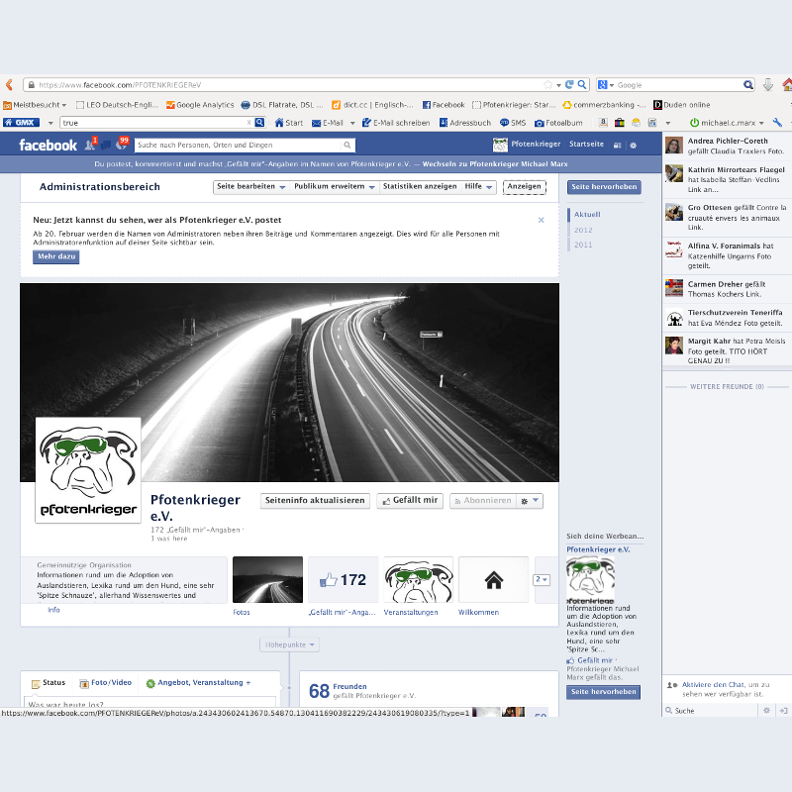Viewport: 792px width, 792px height.
Task: Click the GMX toolbar search button
Action: [x=259, y=122]
